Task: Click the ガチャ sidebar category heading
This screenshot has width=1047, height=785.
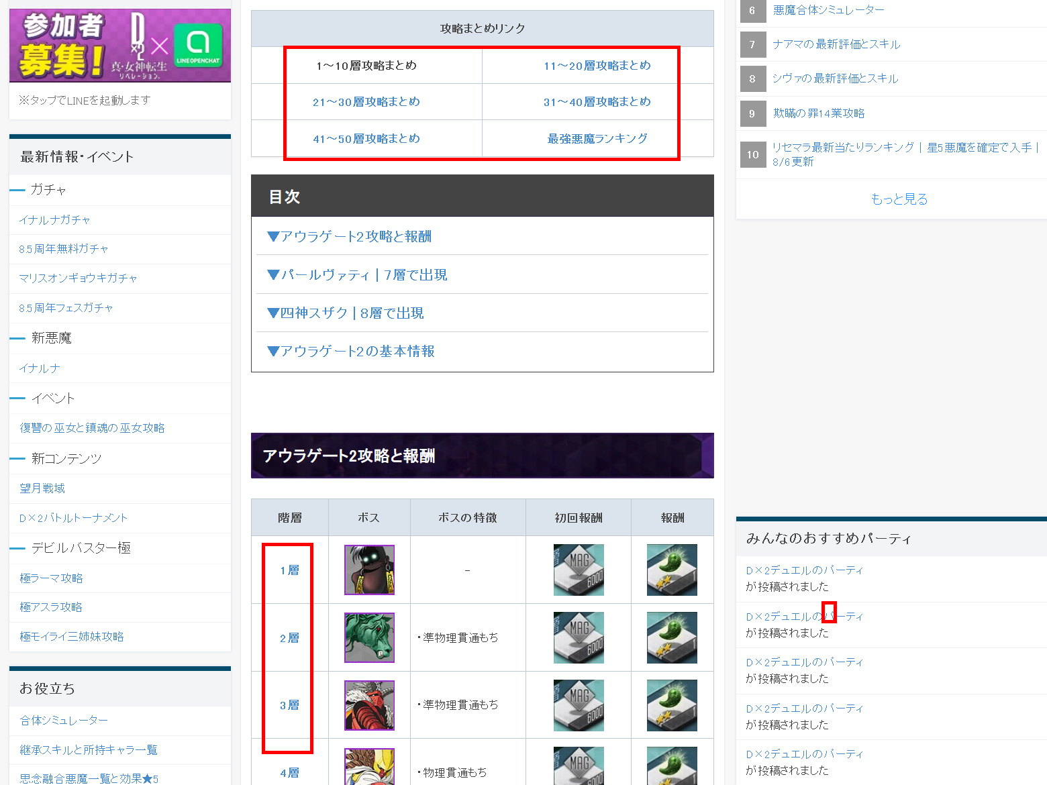Action: [x=48, y=190]
